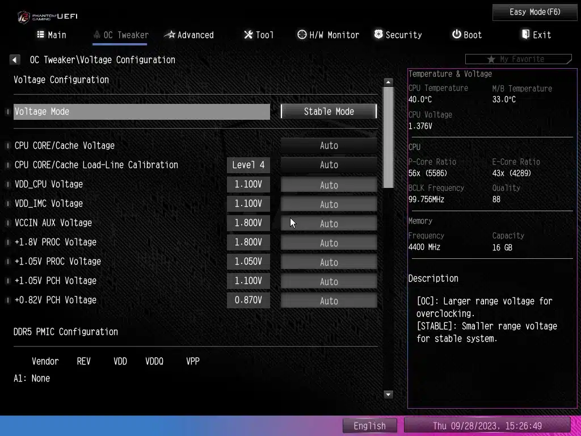The width and height of the screenshot is (581, 436).
Task: Open the H/W Monitor tab
Action: coord(328,35)
